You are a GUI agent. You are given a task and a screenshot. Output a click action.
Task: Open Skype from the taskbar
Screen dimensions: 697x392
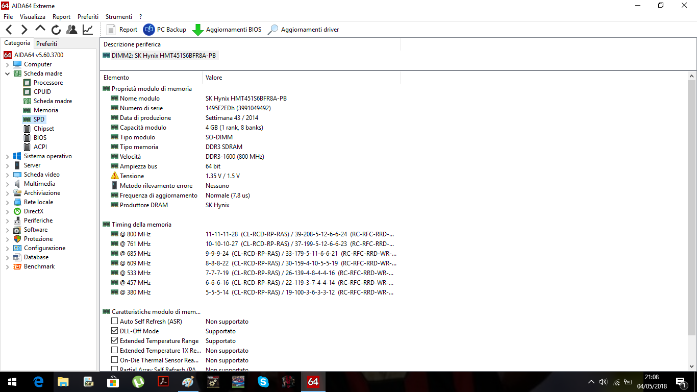coord(263,382)
